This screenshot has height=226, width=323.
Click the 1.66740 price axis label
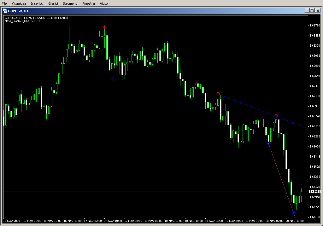315,116
